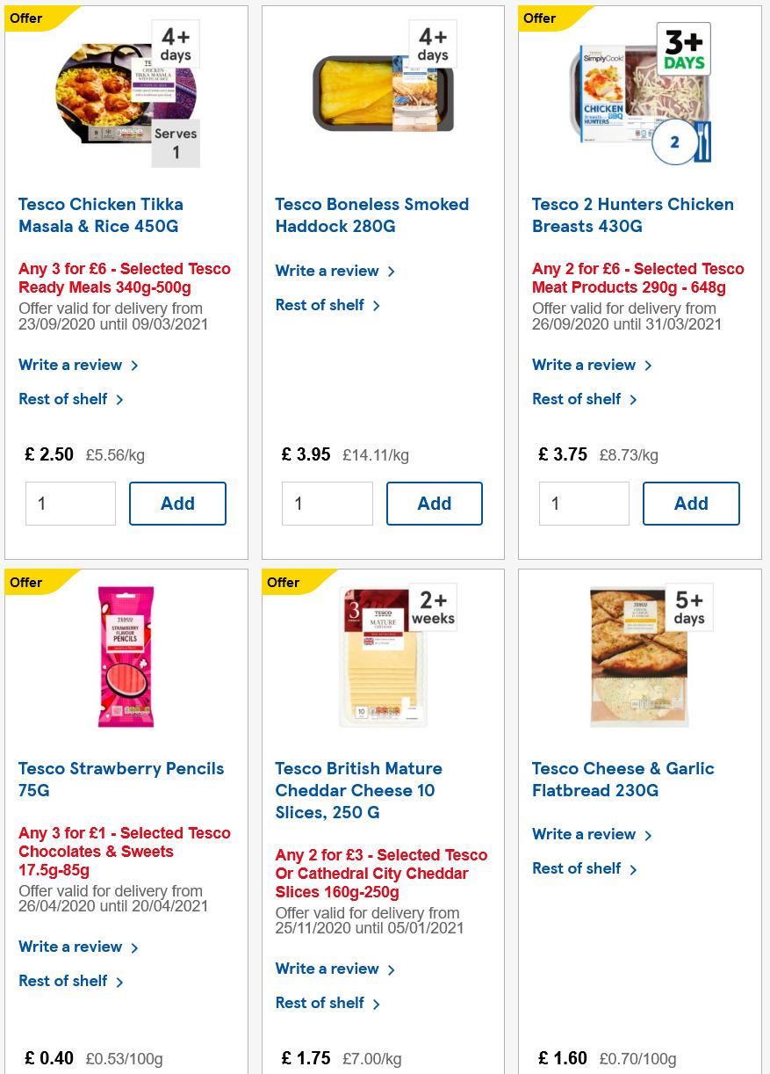770x1074 pixels.
Task: Open the British Mature Cheddar Slices listing
Action: [358, 790]
